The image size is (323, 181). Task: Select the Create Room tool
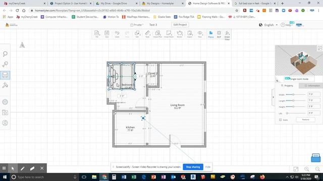click(169, 34)
